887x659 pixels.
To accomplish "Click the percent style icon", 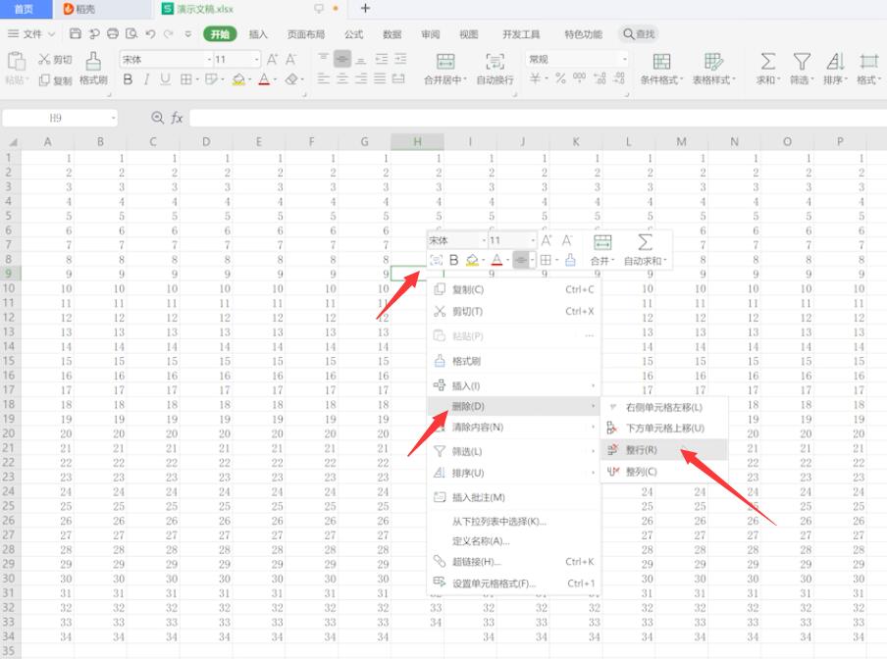I will click(560, 78).
